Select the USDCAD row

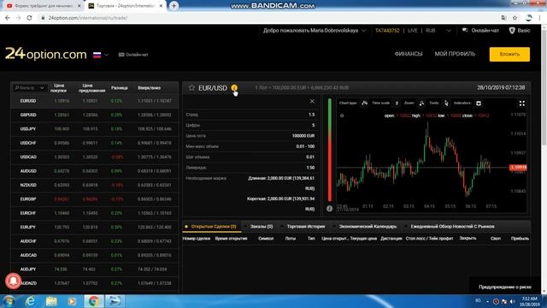click(x=94, y=157)
